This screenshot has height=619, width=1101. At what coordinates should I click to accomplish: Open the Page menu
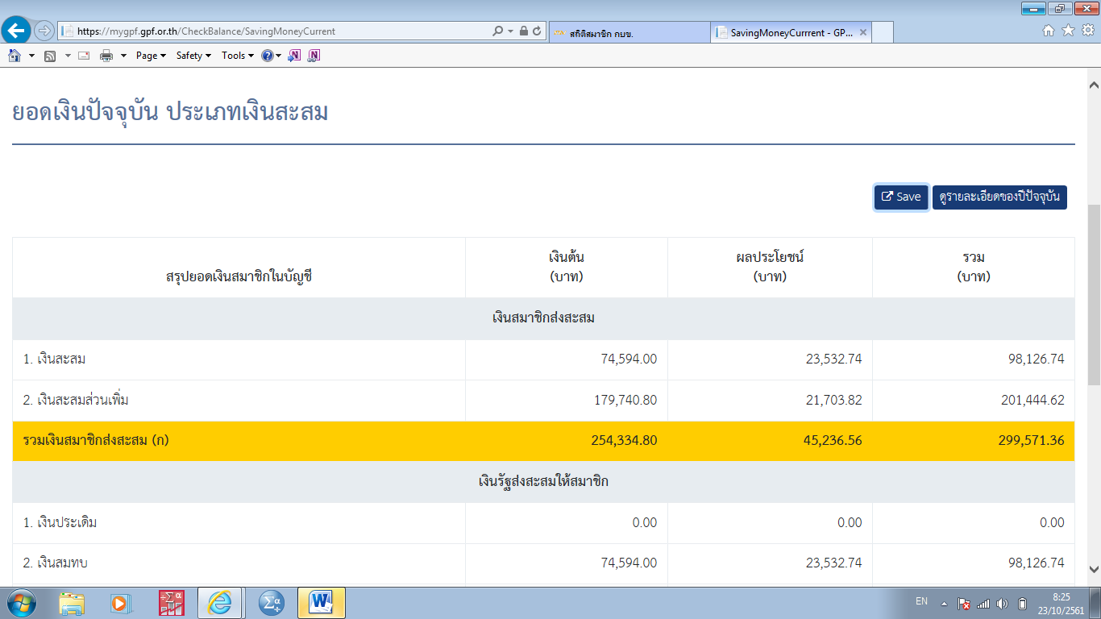click(151, 56)
